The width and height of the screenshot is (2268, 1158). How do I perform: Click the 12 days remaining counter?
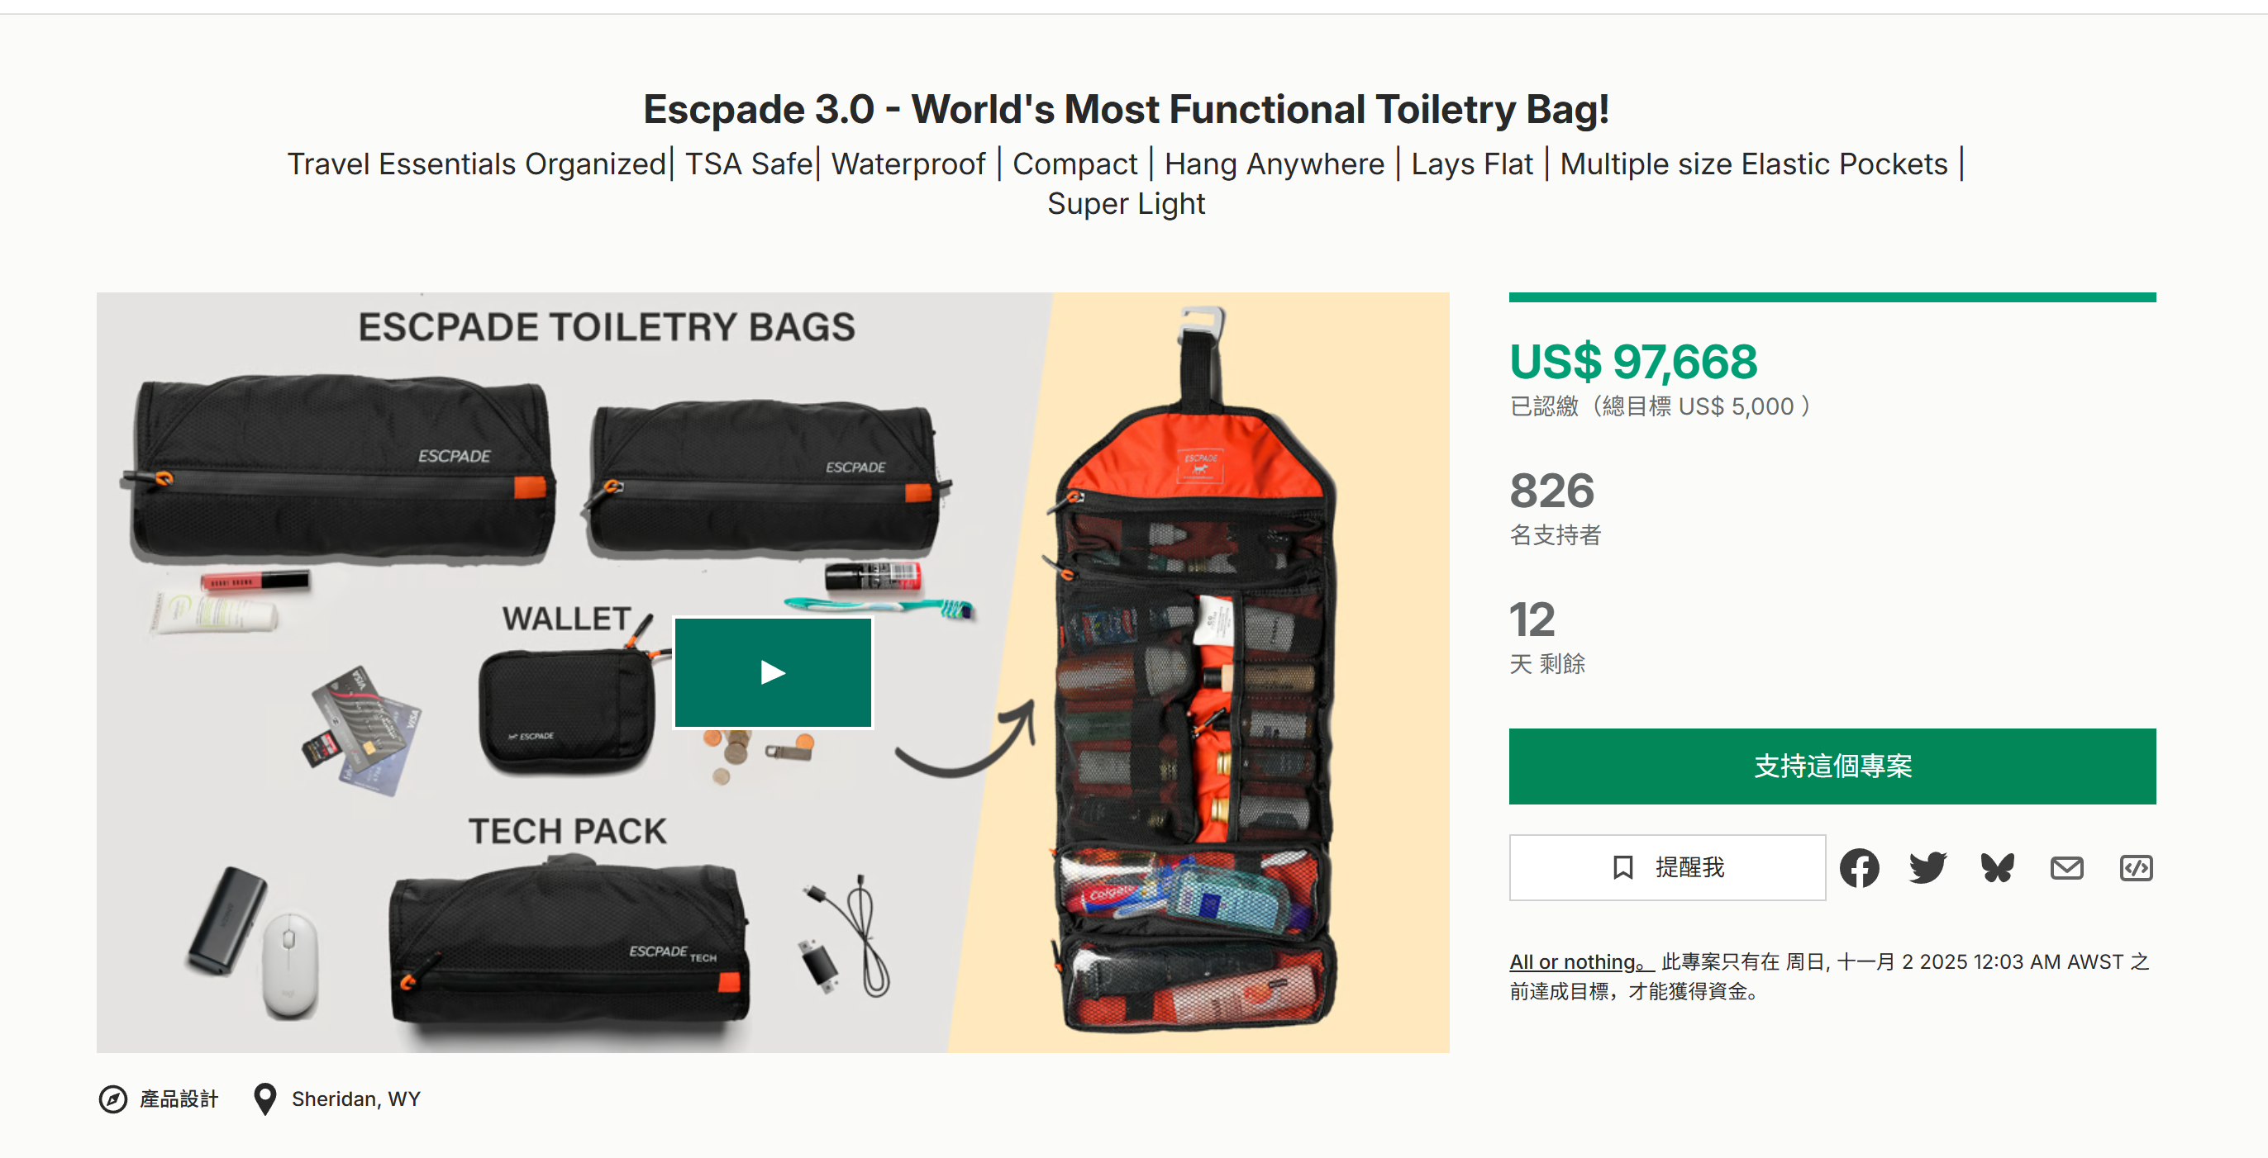1532,619
